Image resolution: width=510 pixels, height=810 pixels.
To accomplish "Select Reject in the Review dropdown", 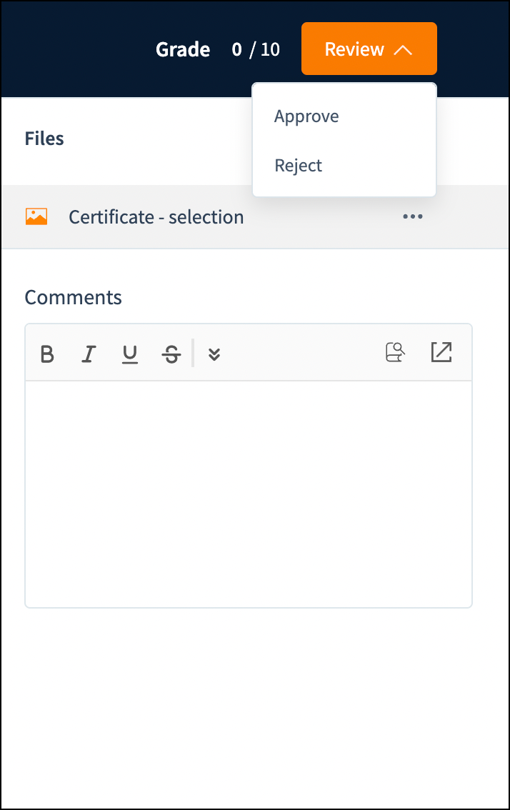I will click(299, 166).
